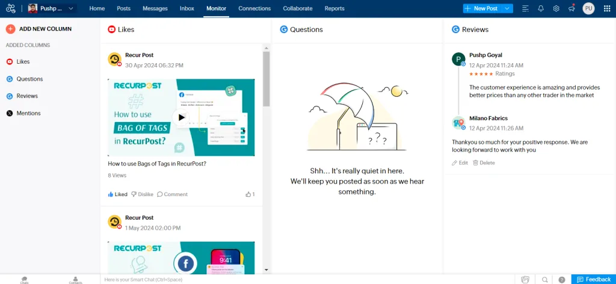Click the five-star rating in review
Screen dimensions: 616x284
pyautogui.click(x=481, y=74)
